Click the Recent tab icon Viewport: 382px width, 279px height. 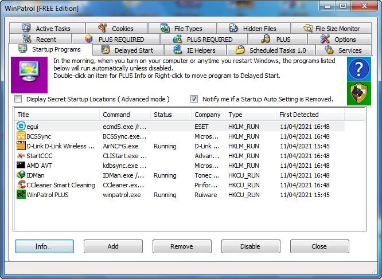pos(27,39)
